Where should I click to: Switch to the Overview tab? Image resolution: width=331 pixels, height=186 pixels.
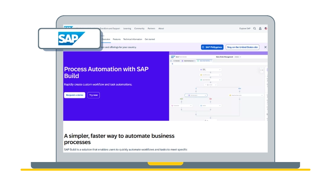[x=106, y=39]
